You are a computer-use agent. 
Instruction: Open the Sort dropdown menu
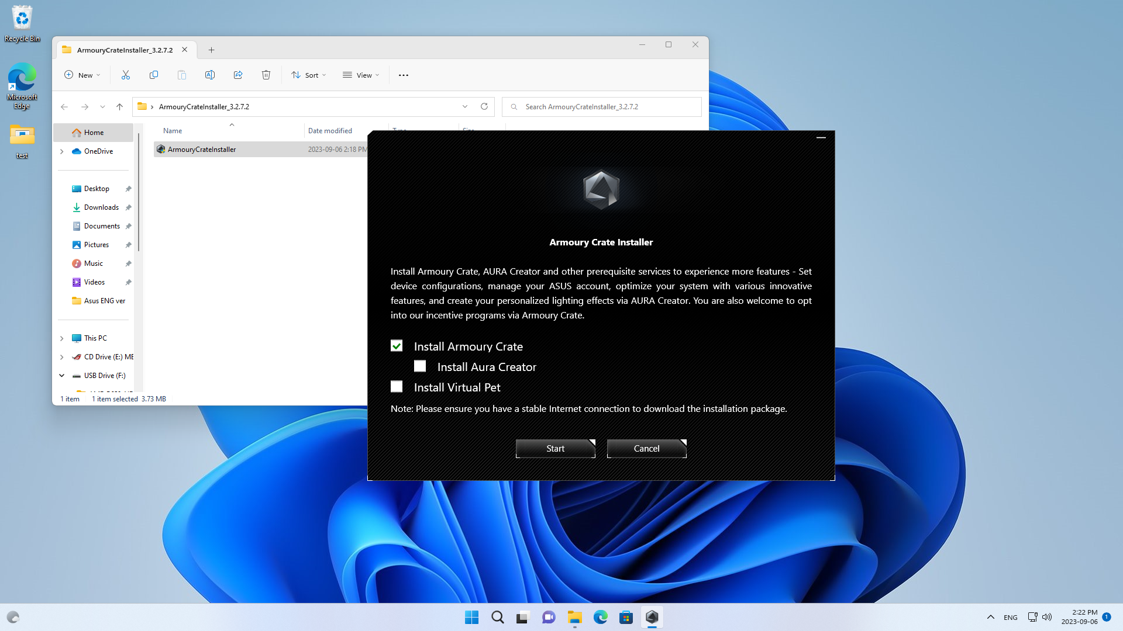click(309, 75)
